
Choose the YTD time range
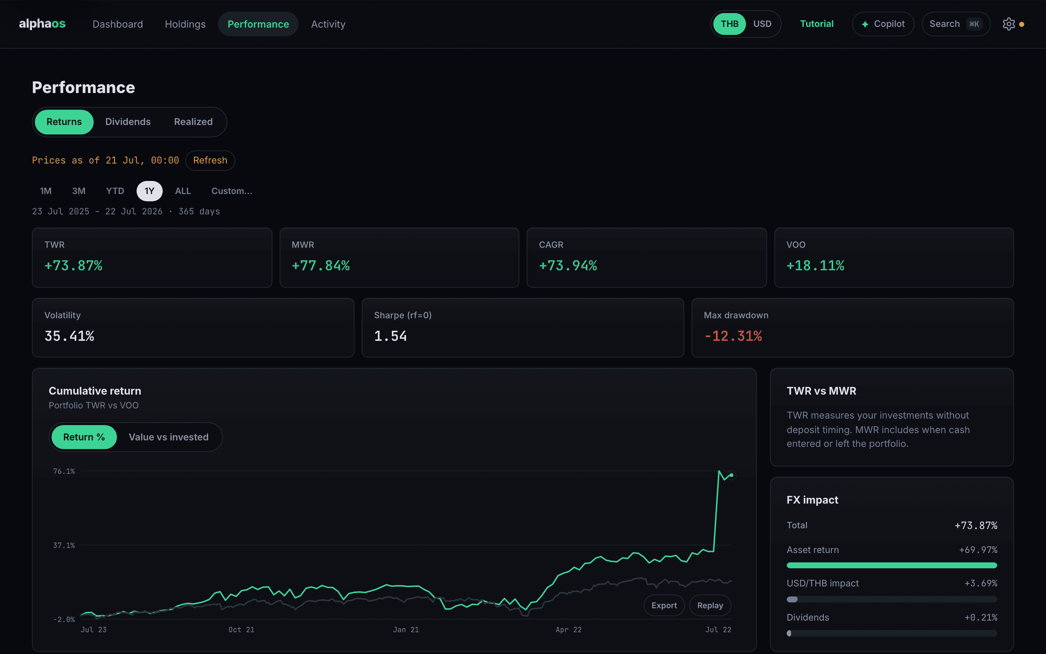pos(115,191)
